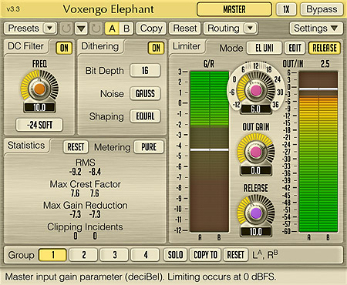
Task: Reset the Statistics readings
Action: click(x=76, y=147)
